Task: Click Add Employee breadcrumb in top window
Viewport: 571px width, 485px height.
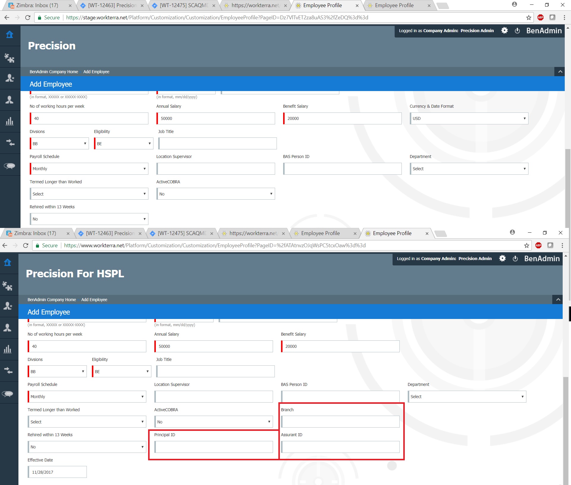Action: click(96, 72)
